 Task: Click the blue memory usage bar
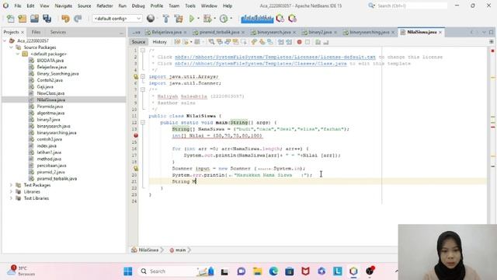[257, 19]
